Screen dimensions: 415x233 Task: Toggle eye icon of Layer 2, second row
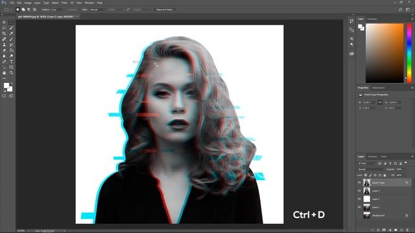click(x=359, y=191)
